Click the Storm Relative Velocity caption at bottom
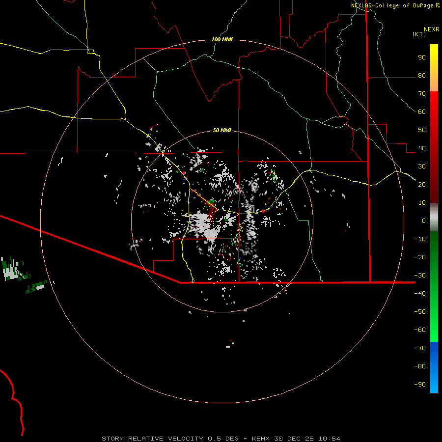Screen dimensions: 442x442 pyautogui.click(x=221, y=439)
